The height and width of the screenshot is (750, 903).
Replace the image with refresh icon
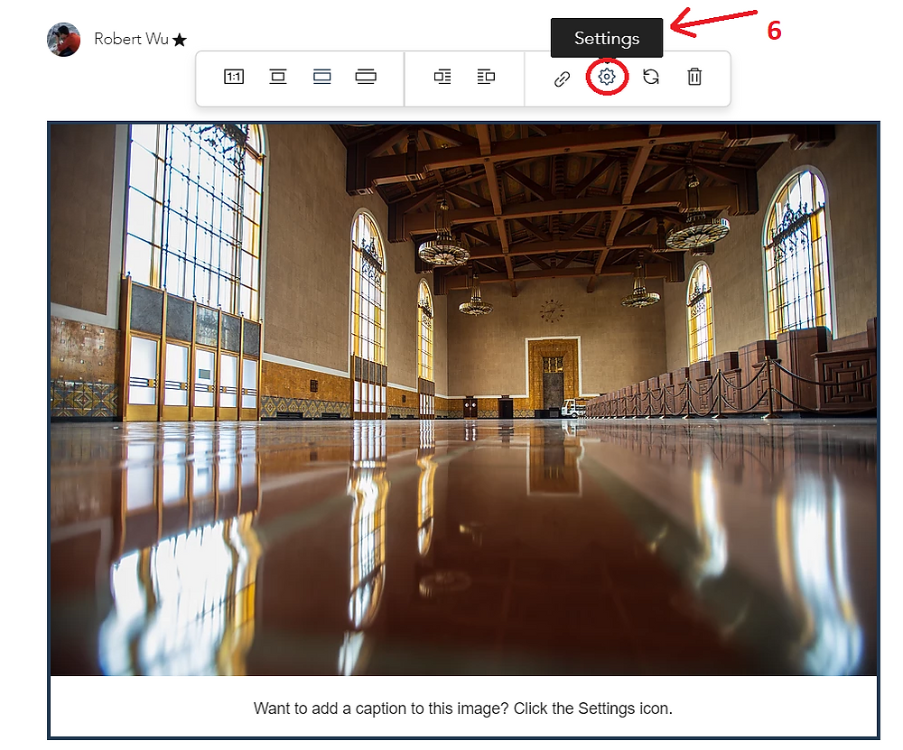point(651,77)
